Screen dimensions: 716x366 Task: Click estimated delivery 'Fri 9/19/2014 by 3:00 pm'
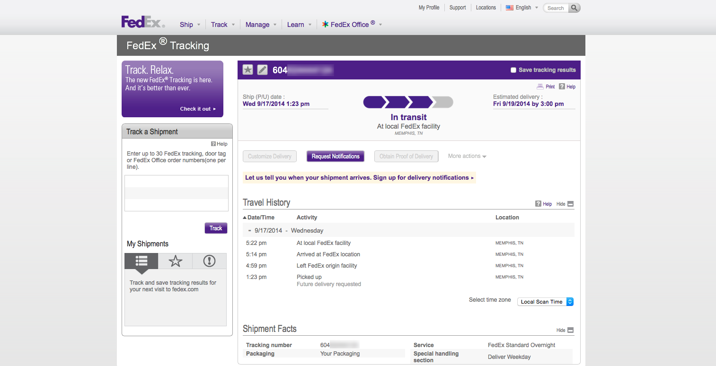(x=528, y=104)
